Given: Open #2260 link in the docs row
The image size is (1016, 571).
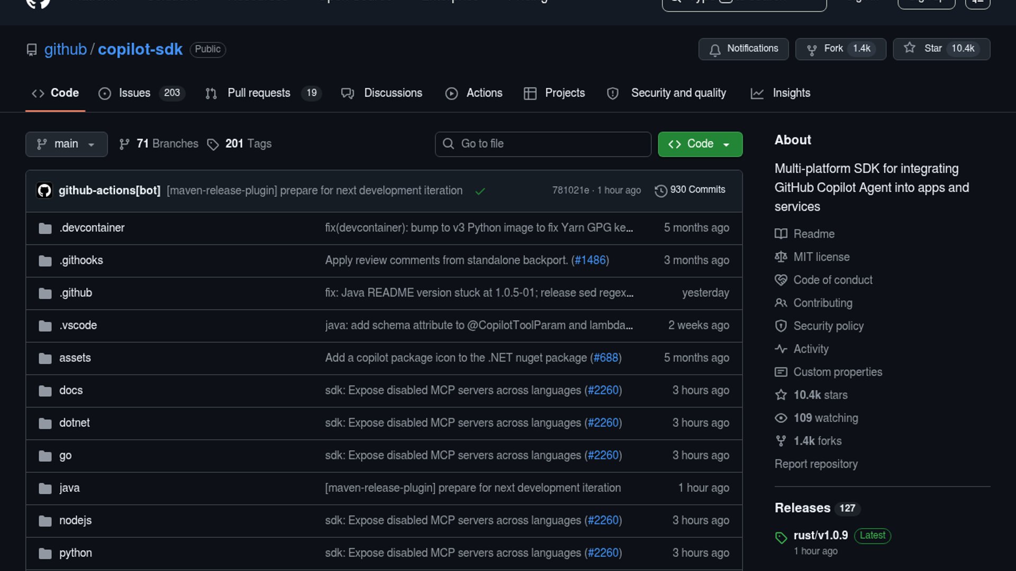Looking at the screenshot, I should [603, 390].
